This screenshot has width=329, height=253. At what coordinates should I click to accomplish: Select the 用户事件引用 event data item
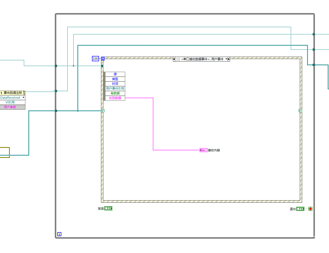pos(115,89)
